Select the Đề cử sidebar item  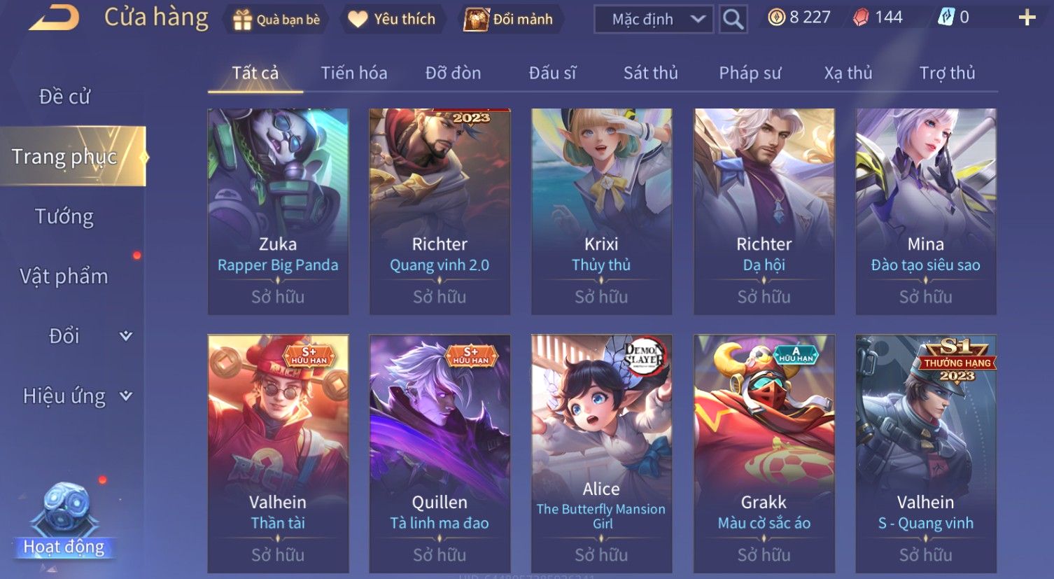[64, 97]
